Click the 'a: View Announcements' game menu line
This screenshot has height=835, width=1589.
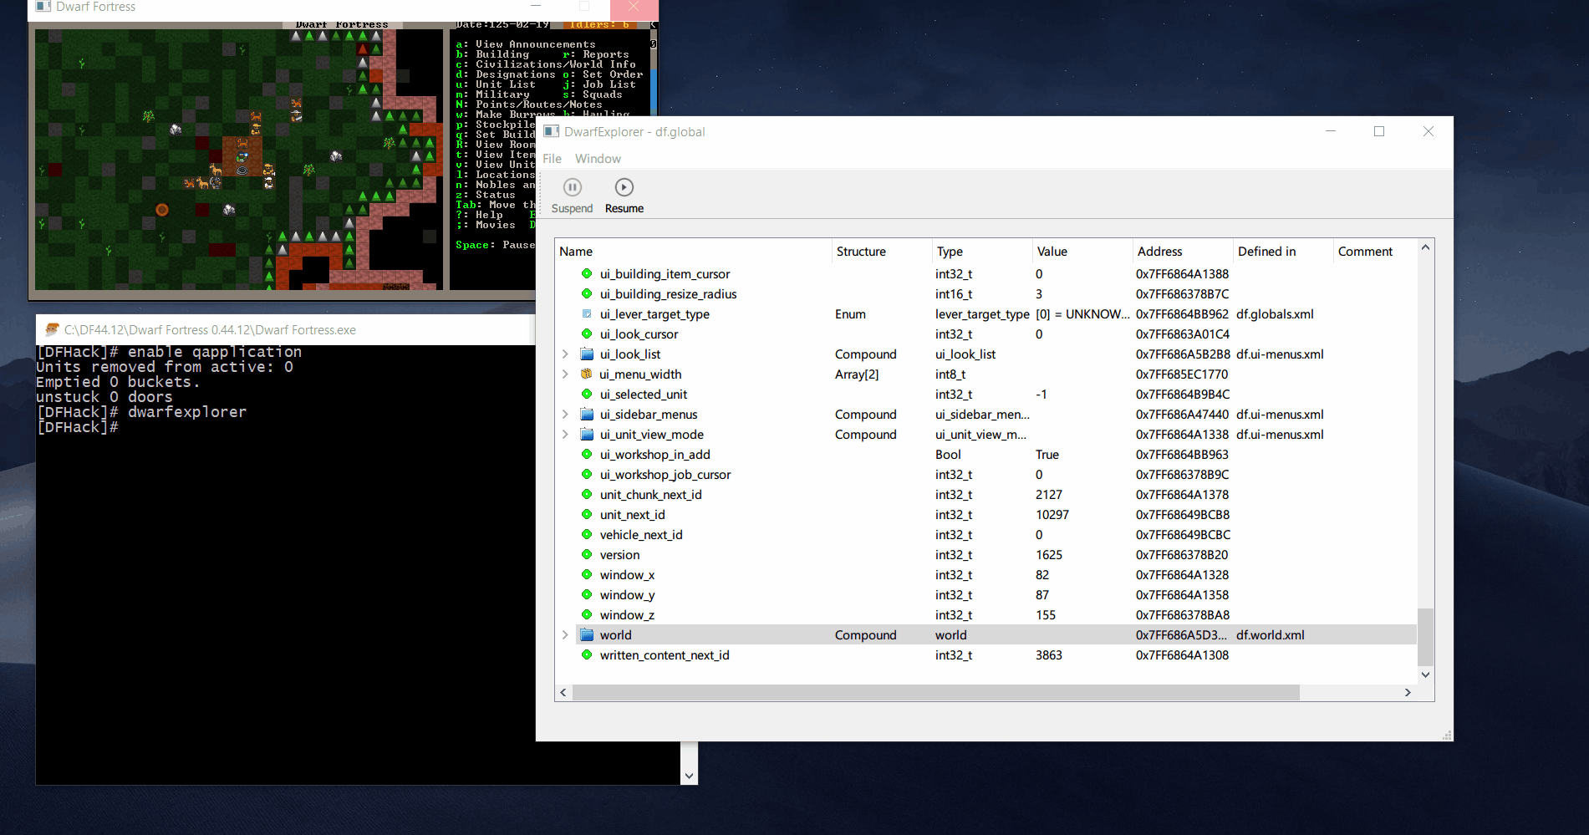[x=526, y=44]
